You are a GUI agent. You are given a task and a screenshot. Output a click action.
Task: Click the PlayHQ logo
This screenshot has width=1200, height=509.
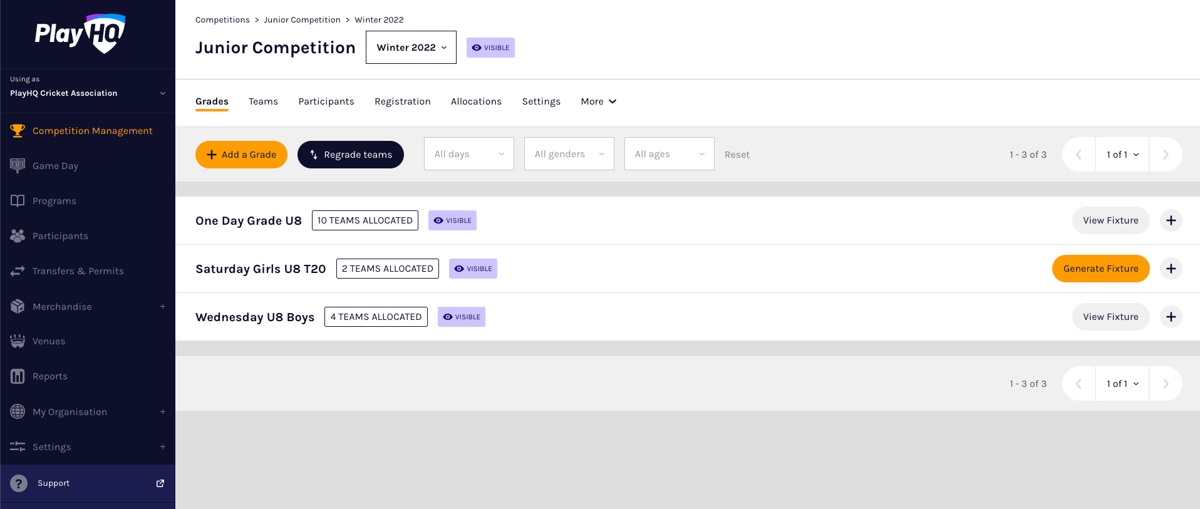[x=80, y=34]
